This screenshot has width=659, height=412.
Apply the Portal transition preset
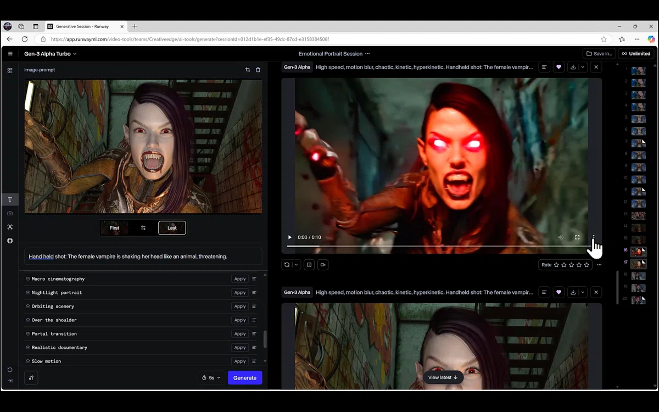pyautogui.click(x=240, y=334)
